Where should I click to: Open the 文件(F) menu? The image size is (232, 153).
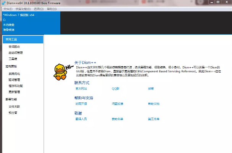(x=8, y=9)
